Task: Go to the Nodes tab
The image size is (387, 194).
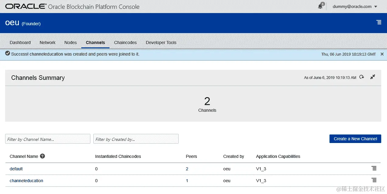Action: [x=71, y=43]
